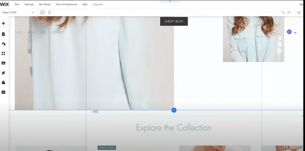
Task: Click the SHOP NOW button
Action: click(x=174, y=21)
